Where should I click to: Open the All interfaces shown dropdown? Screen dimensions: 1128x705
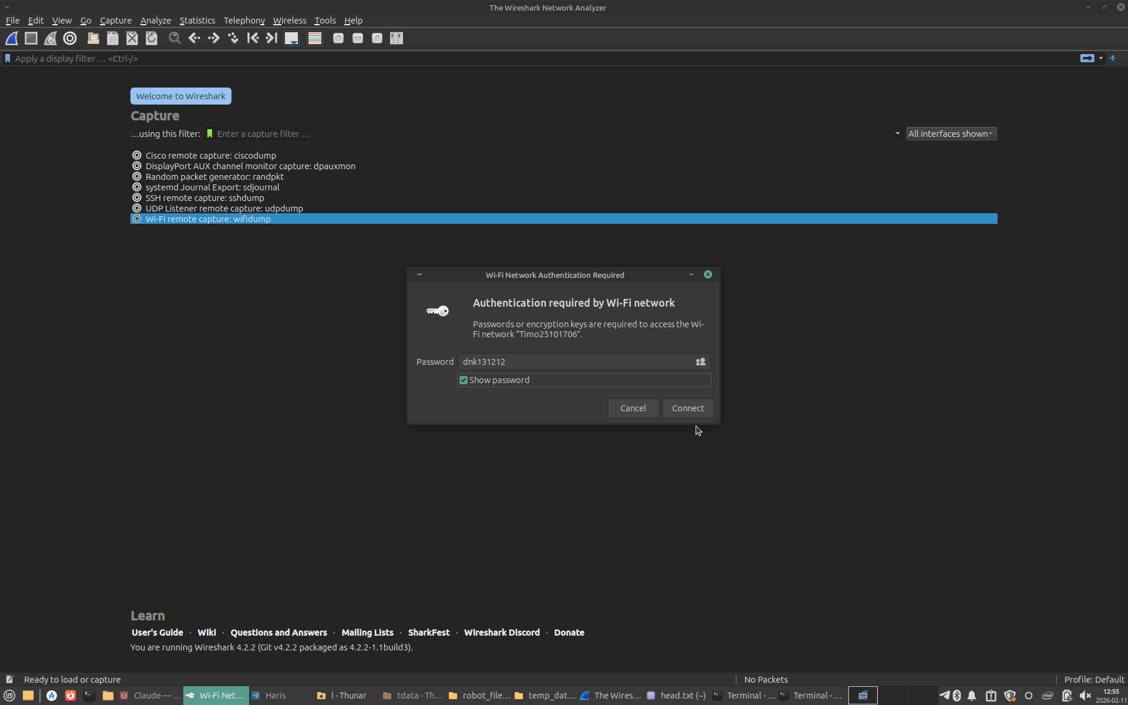click(x=951, y=134)
